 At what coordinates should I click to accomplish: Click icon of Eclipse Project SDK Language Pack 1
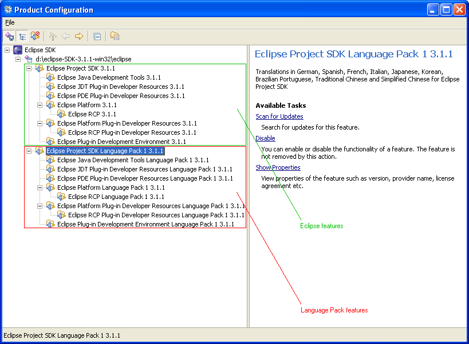coord(40,151)
